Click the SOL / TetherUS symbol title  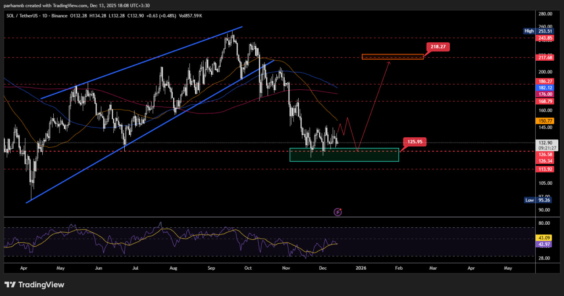pos(23,16)
